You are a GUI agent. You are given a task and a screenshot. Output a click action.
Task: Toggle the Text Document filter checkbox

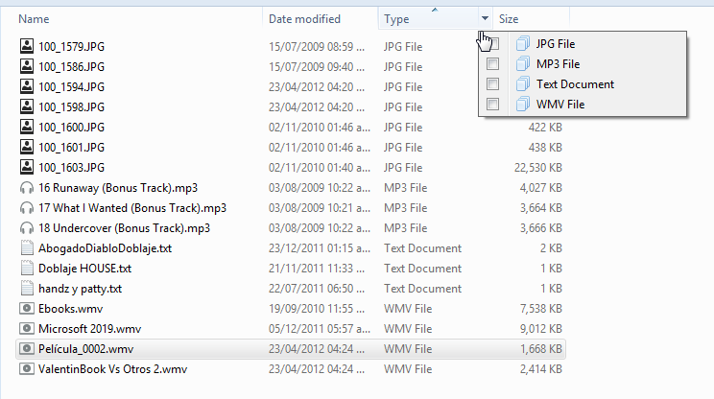coord(493,83)
